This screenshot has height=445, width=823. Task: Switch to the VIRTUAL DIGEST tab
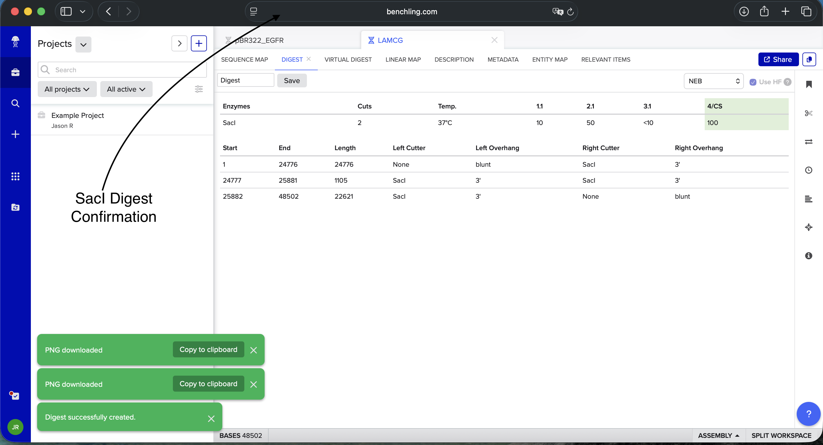click(x=348, y=60)
